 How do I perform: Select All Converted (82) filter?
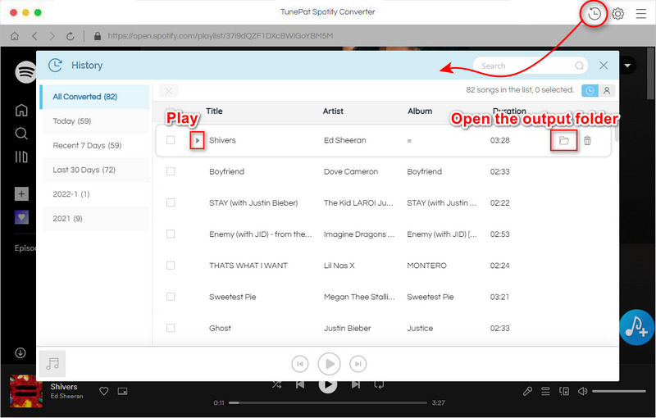94,97
